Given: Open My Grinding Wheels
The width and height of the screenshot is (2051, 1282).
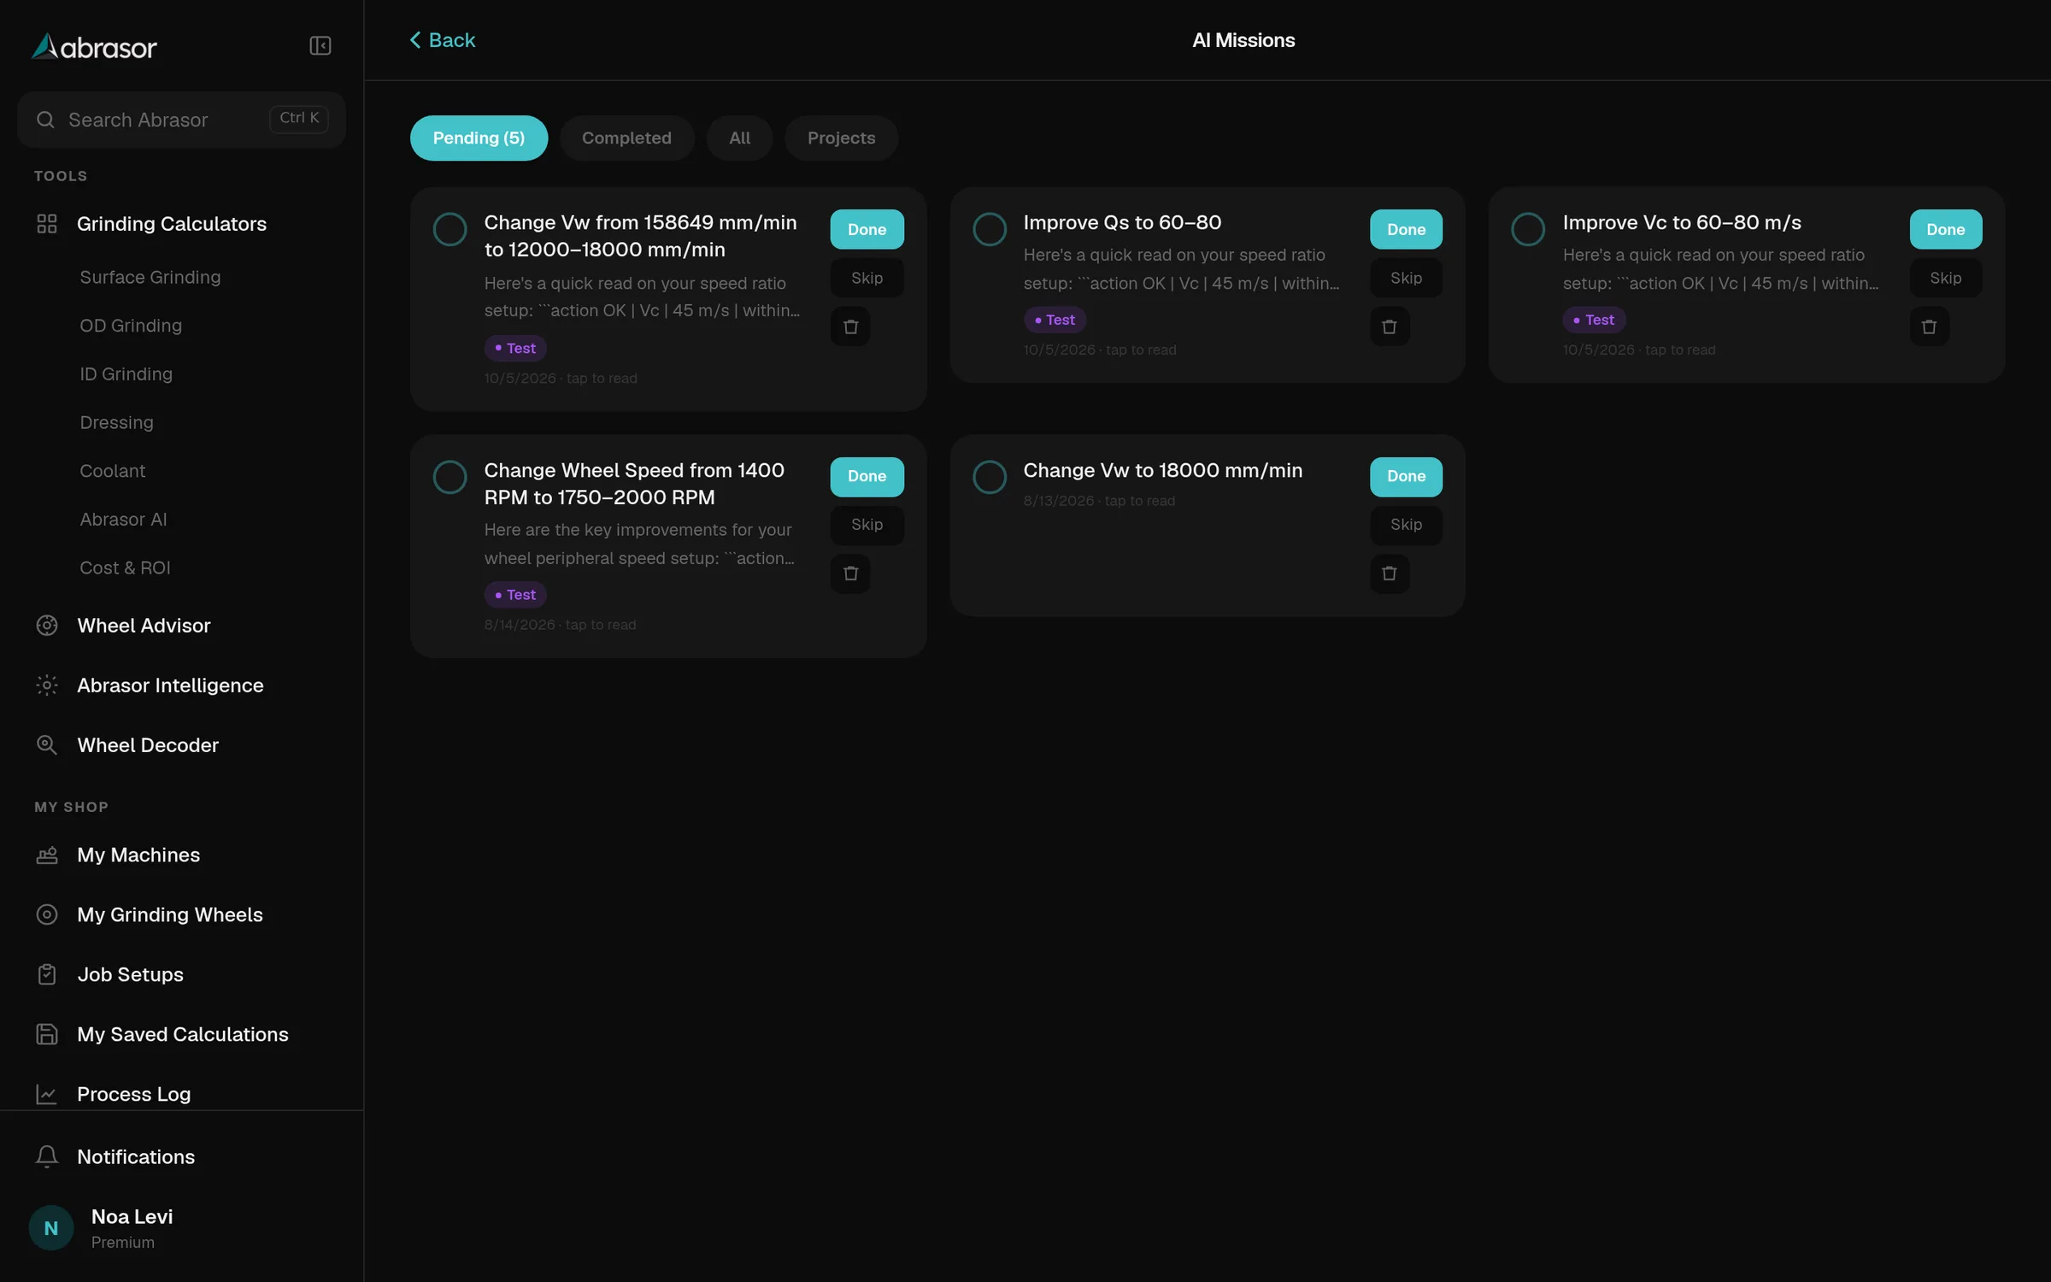Looking at the screenshot, I should (181, 914).
